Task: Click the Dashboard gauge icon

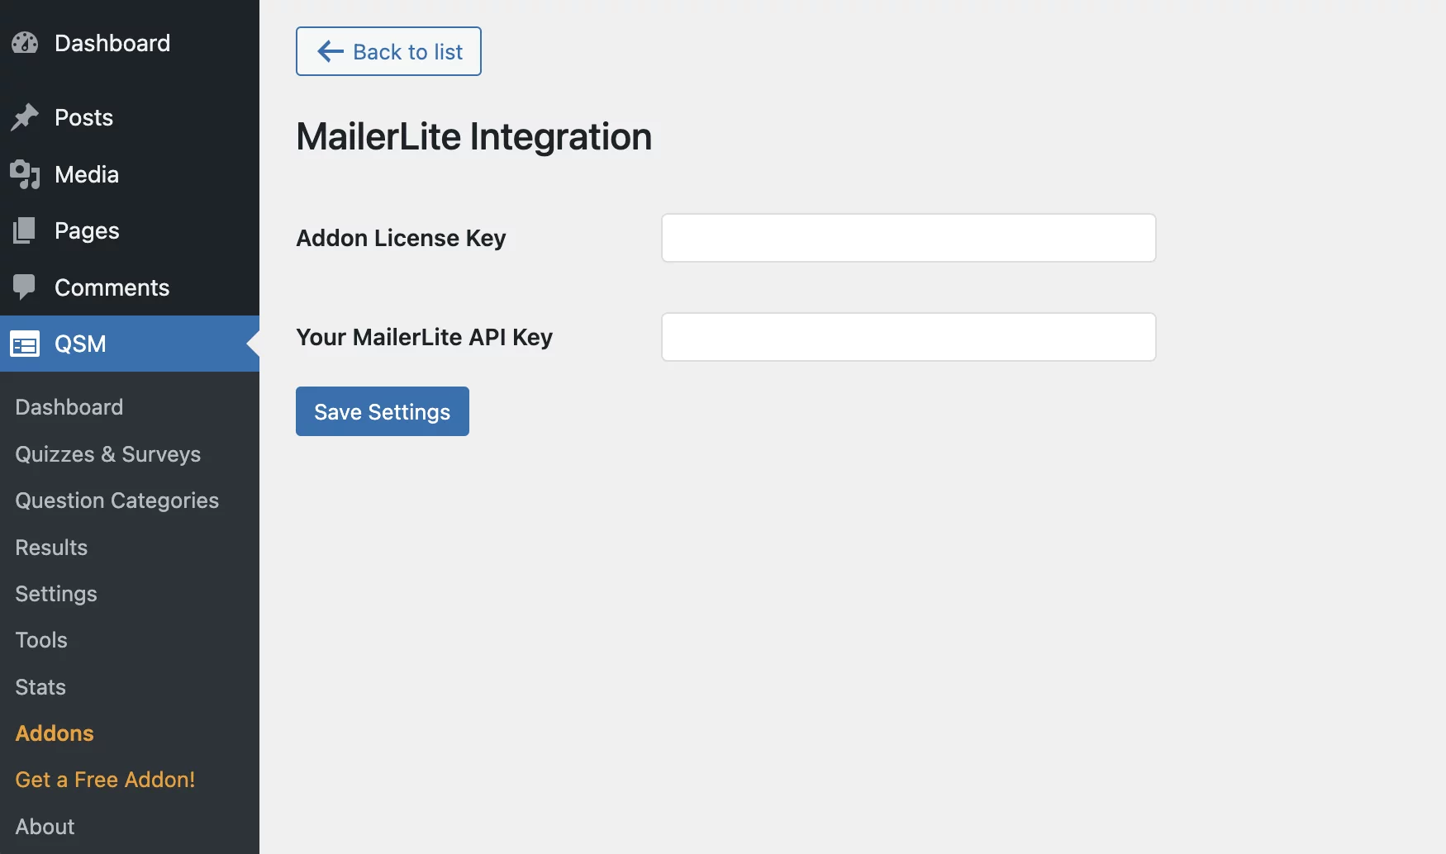Action: (x=25, y=43)
